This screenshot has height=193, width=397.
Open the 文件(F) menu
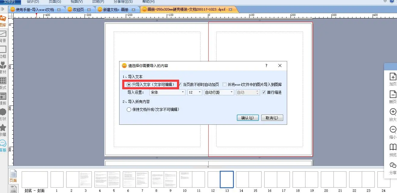coord(9,2)
